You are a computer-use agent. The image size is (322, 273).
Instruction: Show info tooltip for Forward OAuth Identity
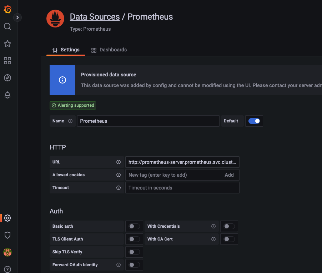click(x=119, y=265)
